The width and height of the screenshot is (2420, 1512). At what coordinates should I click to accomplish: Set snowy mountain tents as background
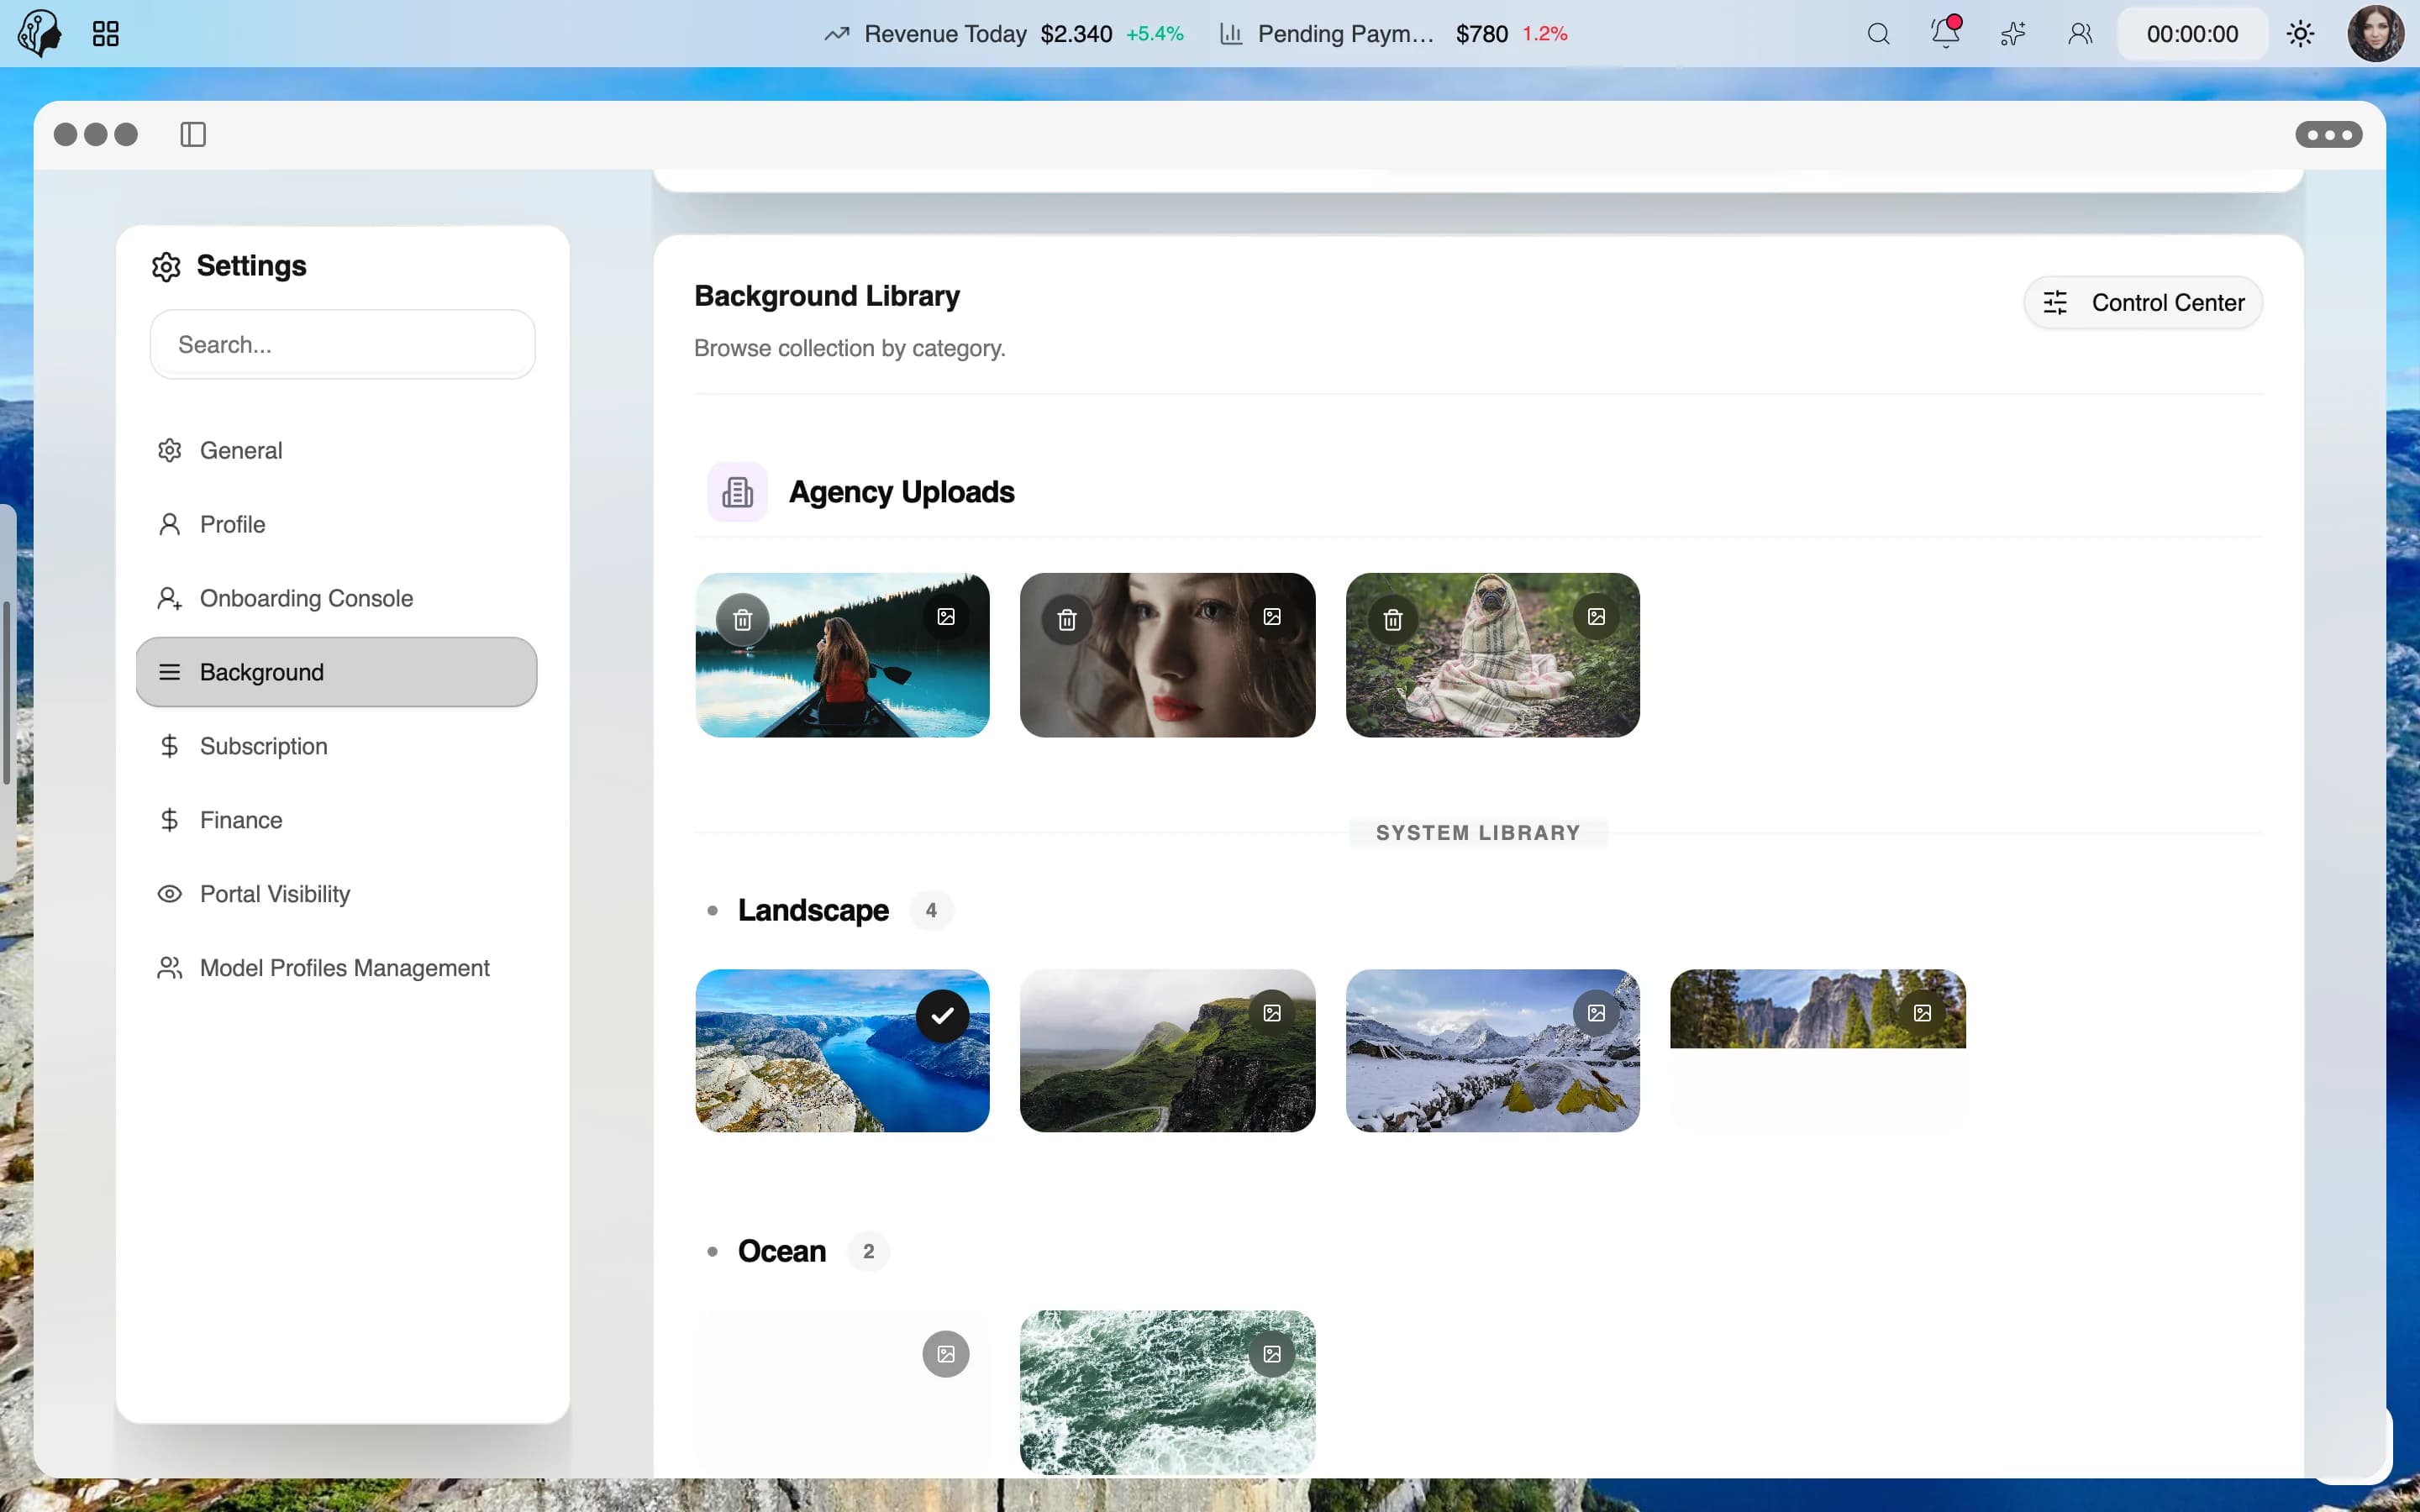[x=1597, y=1013]
